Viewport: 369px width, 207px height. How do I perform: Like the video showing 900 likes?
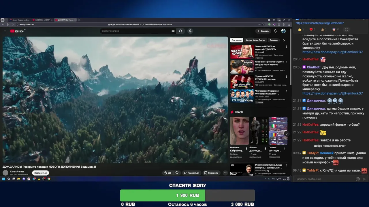[x=167, y=173]
